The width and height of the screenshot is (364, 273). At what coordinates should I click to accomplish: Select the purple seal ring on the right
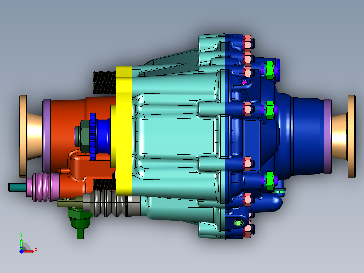tap(328, 136)
